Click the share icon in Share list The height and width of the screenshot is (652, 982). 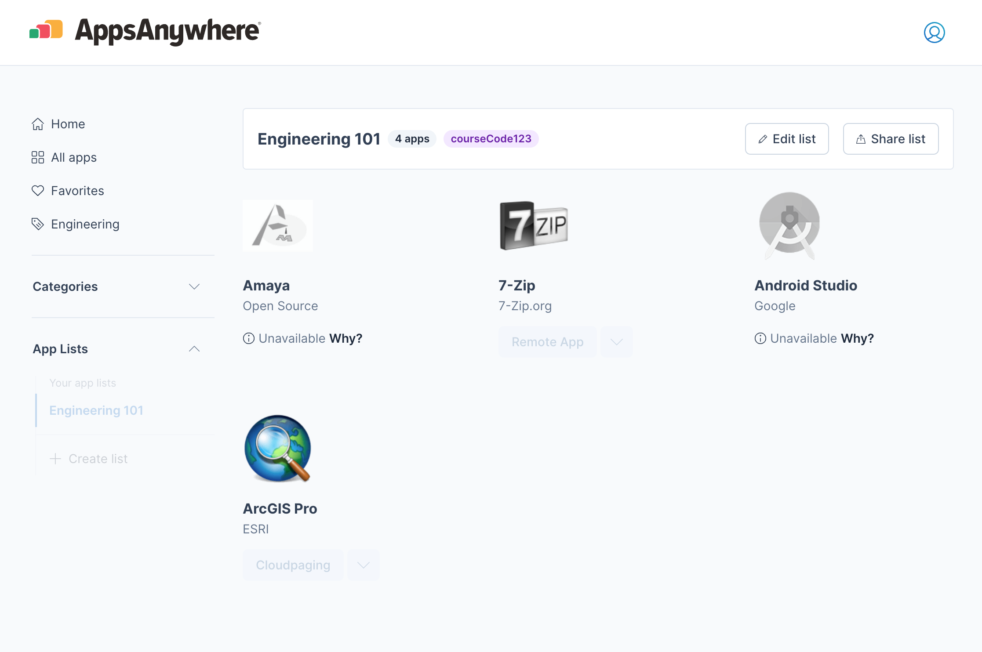[x=861, y=139]
